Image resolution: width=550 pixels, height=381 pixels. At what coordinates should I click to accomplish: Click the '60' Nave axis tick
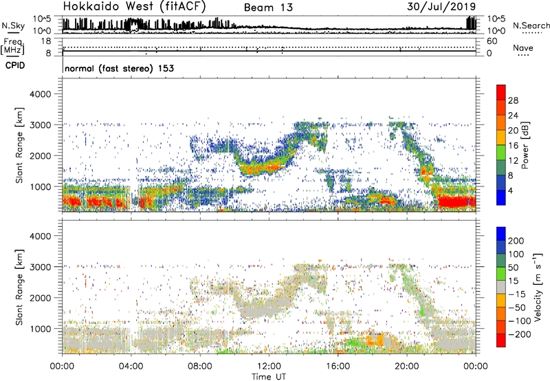(x=492, y=41)
